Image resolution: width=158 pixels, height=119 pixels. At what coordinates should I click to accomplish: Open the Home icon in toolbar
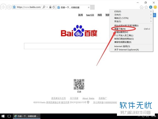tap(142, 7)
